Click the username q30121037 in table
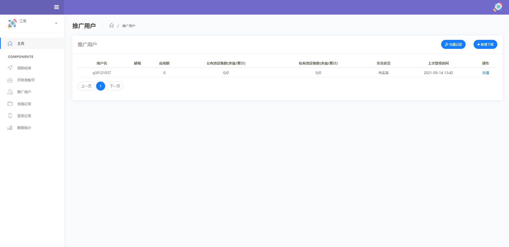Viewport: 509px width, 247px height. point(102,73)
